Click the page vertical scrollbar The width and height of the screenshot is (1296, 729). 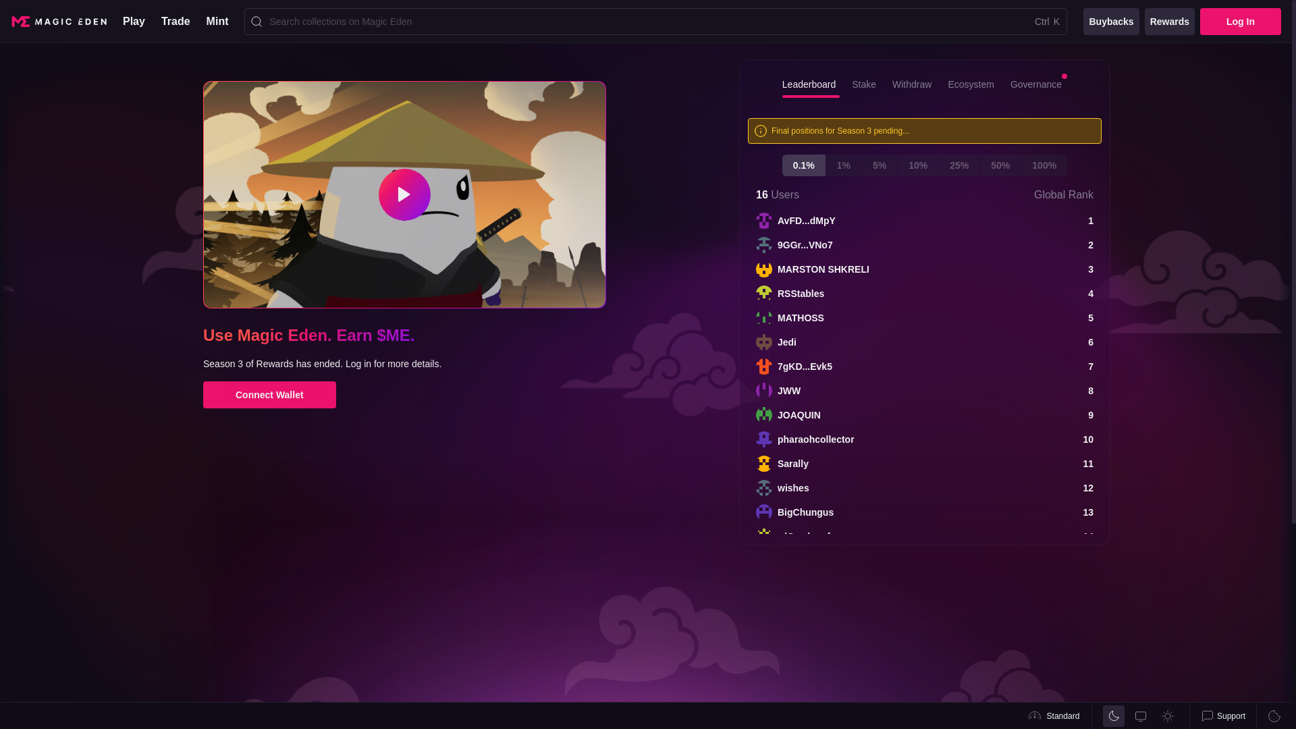pyautogui.click(x=1294, y=262)
